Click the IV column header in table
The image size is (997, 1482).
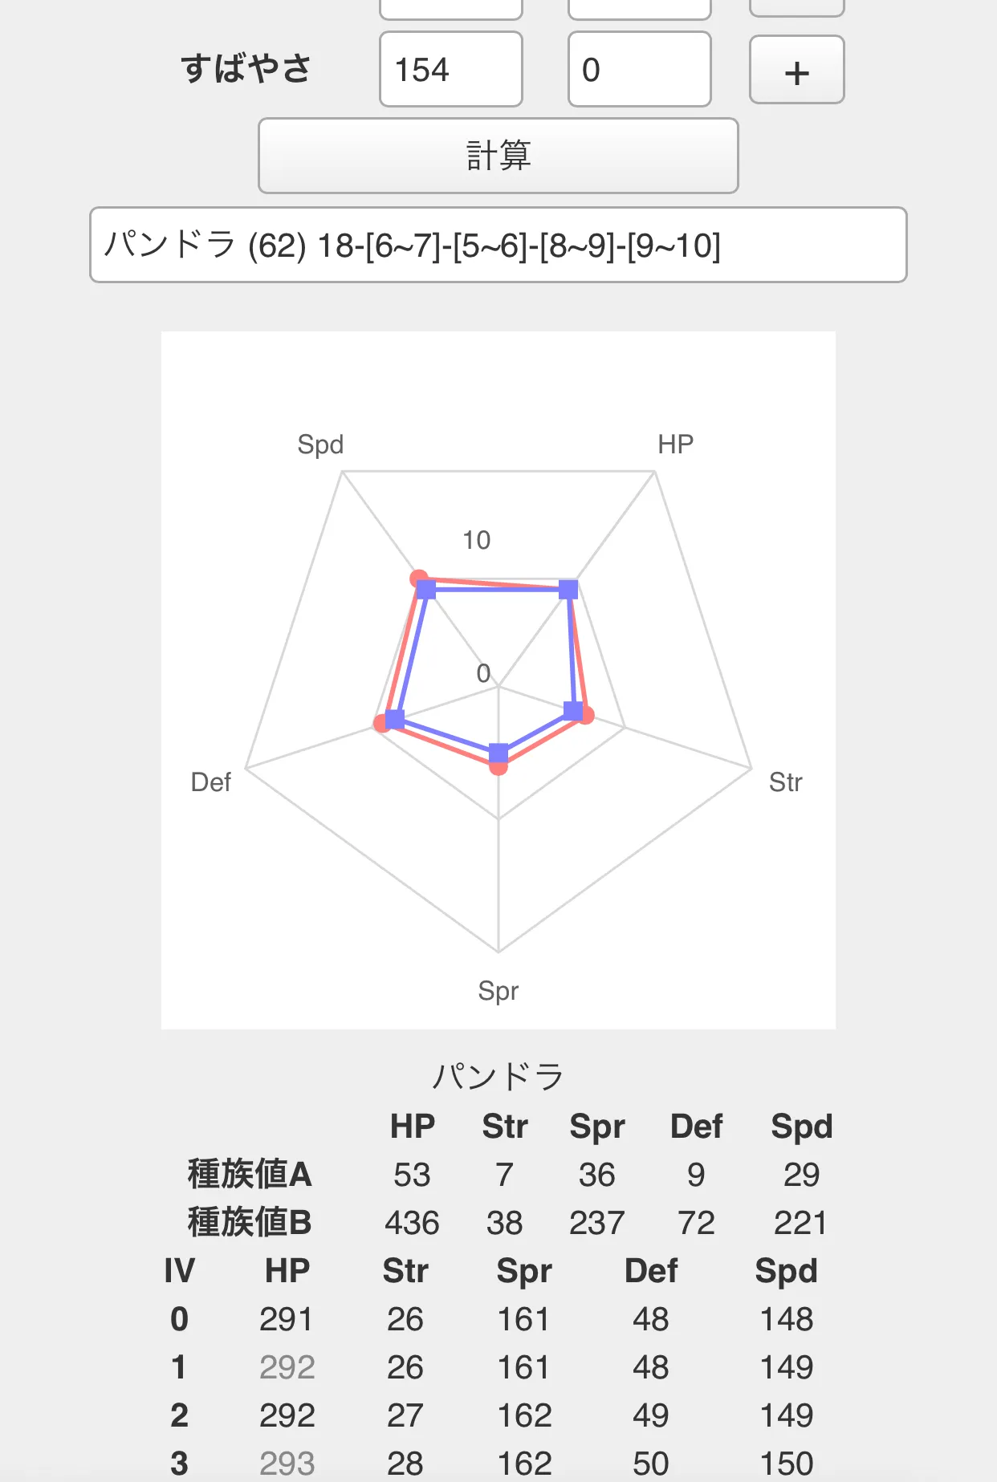click(179, 1270)
